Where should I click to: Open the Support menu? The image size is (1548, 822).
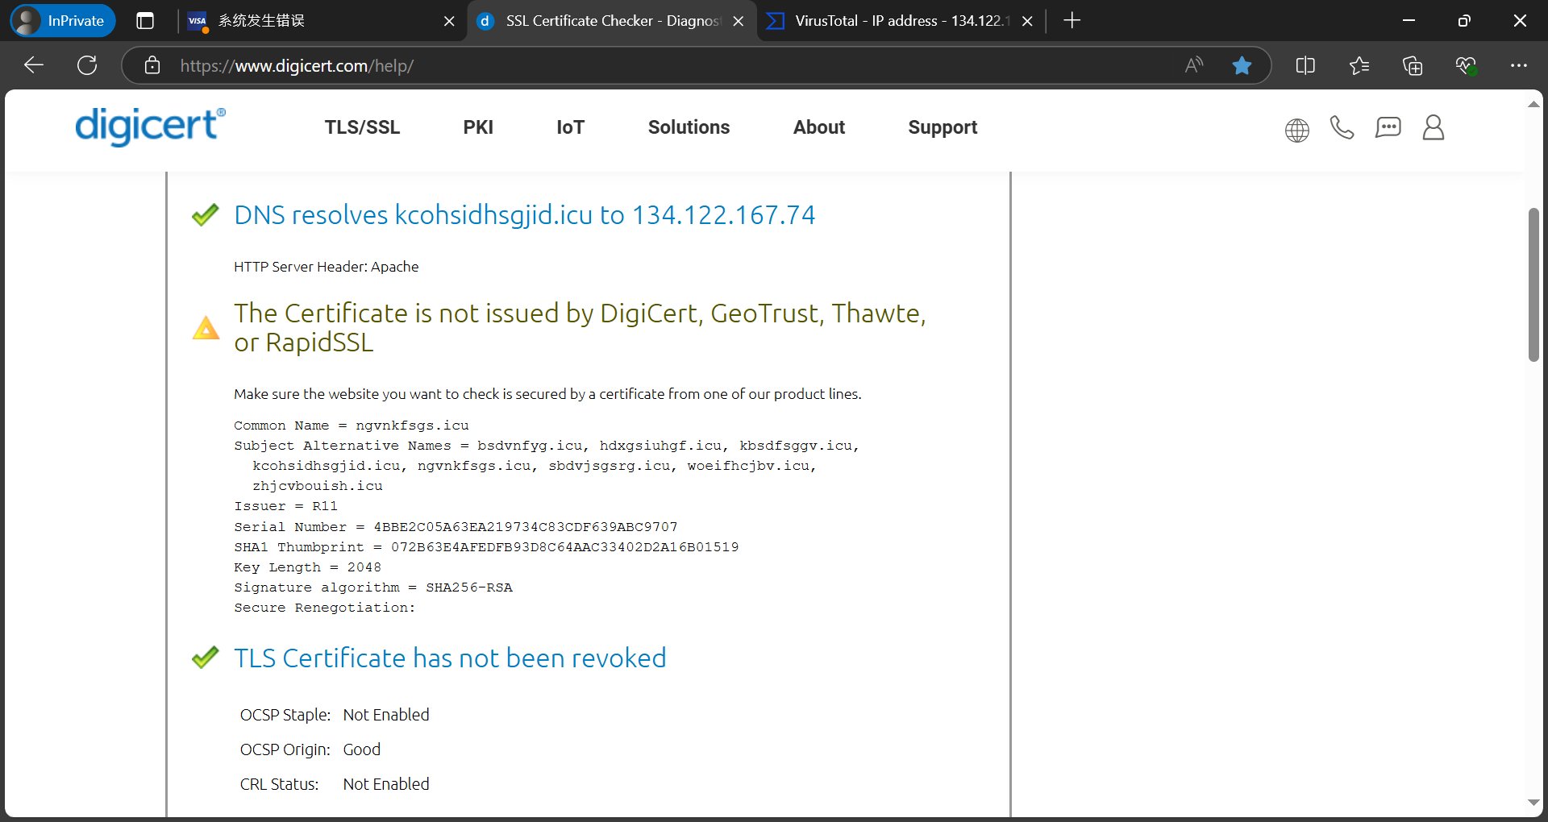943,127
